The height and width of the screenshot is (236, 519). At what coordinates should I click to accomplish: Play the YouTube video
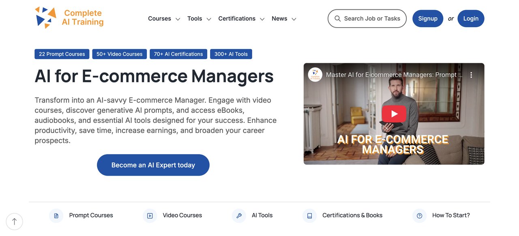[394, 114]
